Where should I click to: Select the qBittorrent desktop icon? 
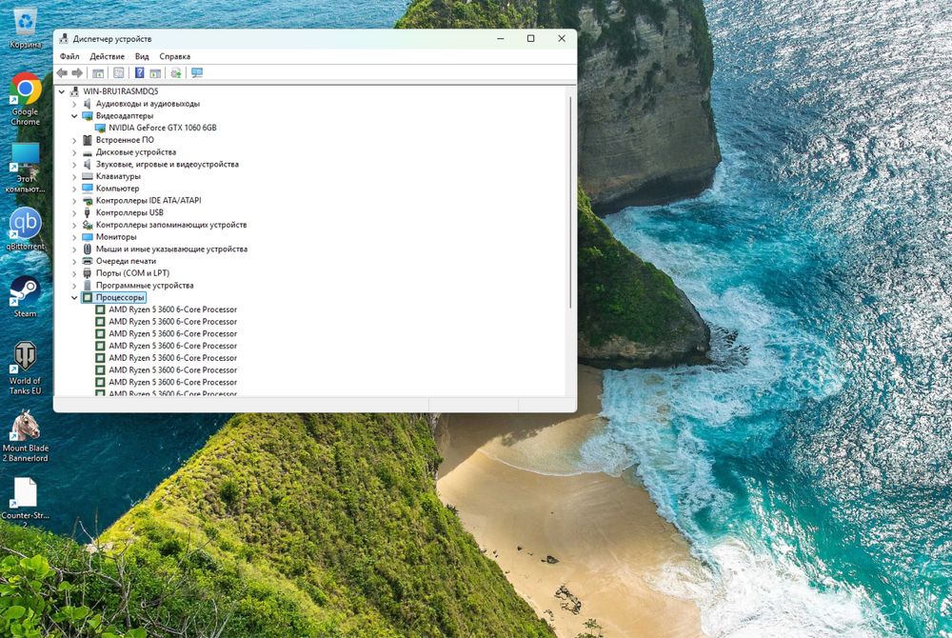25,229
